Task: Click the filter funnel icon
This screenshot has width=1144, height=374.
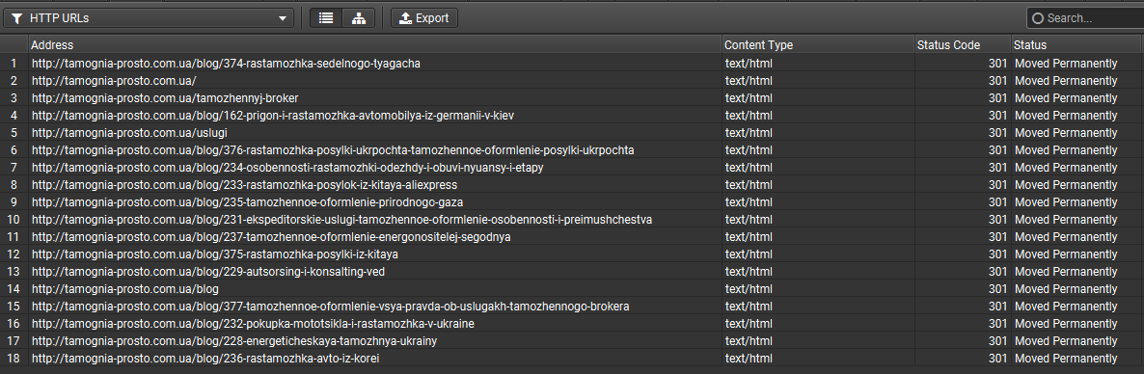Action: click(17, 18)
